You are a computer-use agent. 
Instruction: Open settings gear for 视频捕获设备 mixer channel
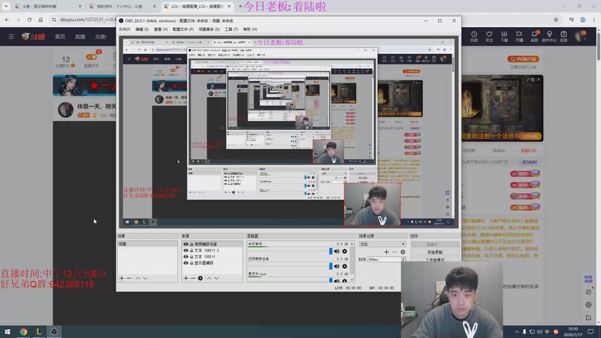pyautogui.click(x=345, y=267)
